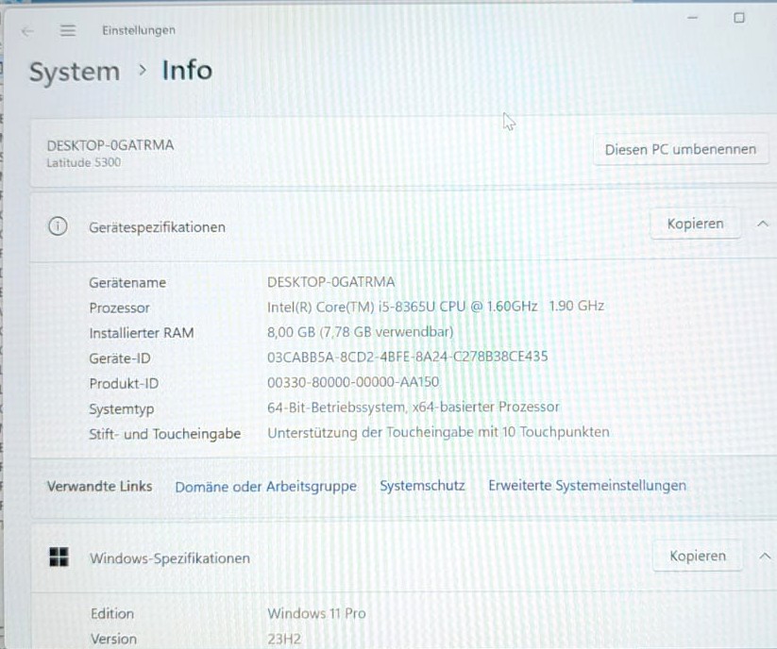Click the Windows logo icon beside Windows-Spezifikationen
Viewport: 777px width, 649px height.
[x=59, y=557]
